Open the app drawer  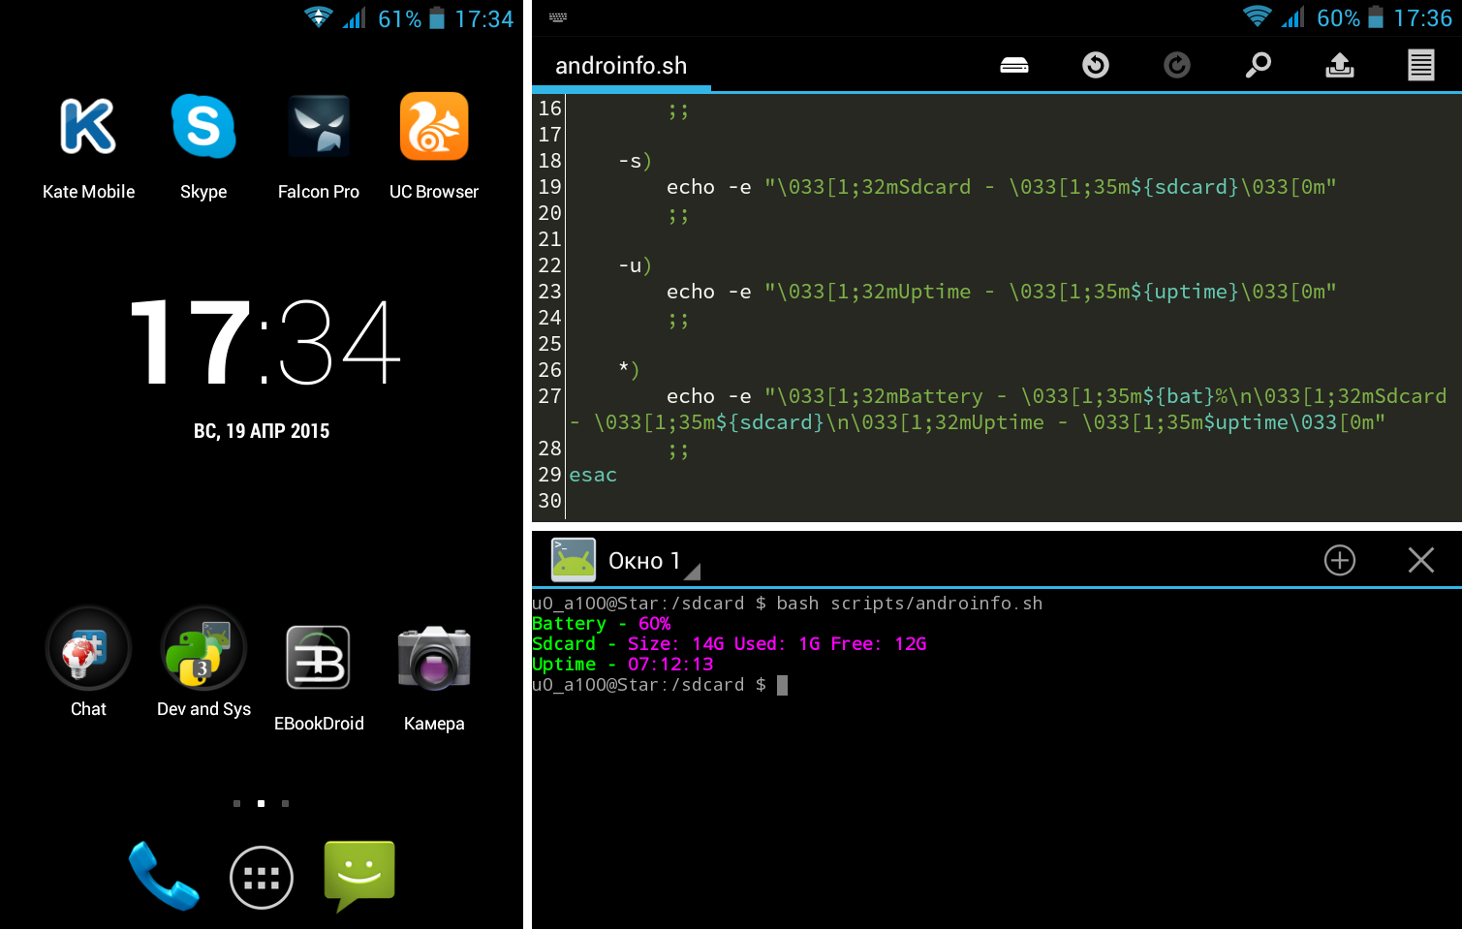pyautogui.click(x=262, y=878)
